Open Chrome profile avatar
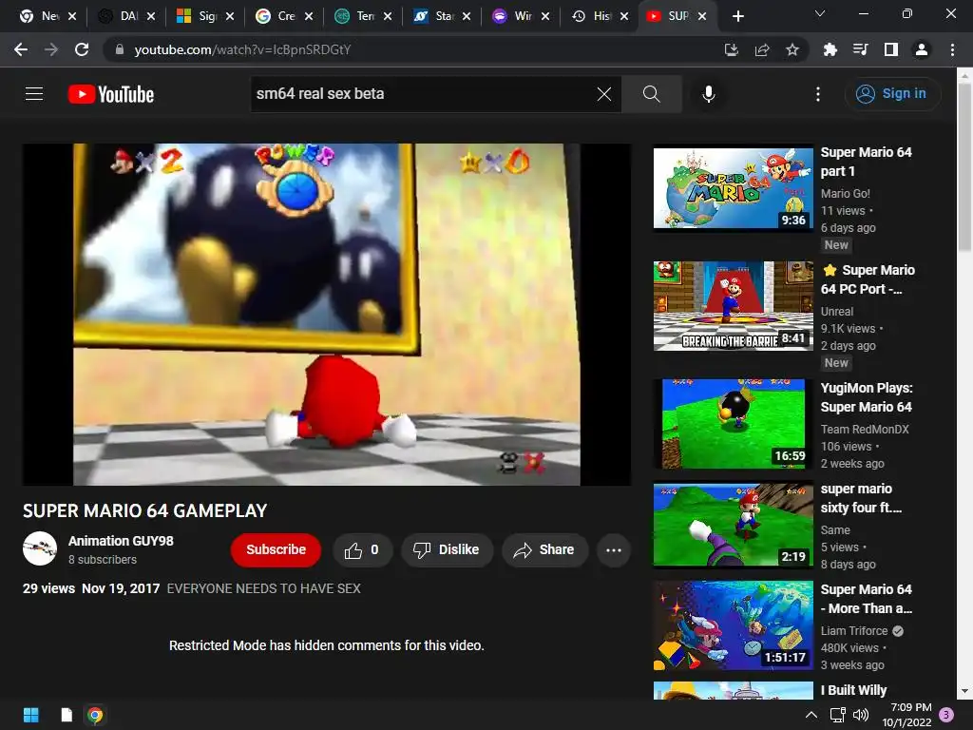This screenshot has height=730, width=973. (x=922, y=49)
